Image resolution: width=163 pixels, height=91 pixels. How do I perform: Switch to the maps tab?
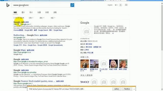click(39, 12)
